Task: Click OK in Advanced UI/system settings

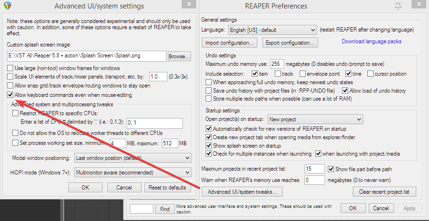Action: point(85,187)
